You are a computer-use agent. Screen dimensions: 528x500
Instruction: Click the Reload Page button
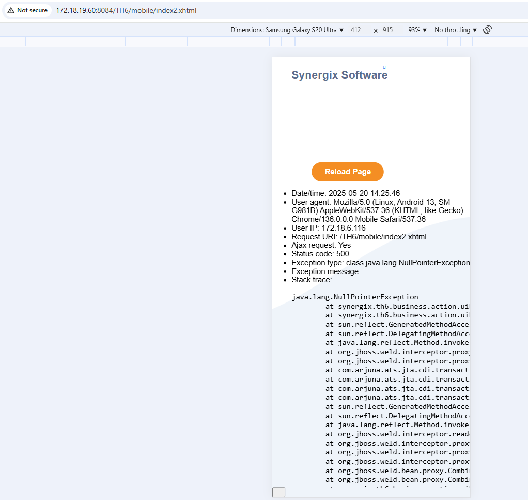point(348,172)
